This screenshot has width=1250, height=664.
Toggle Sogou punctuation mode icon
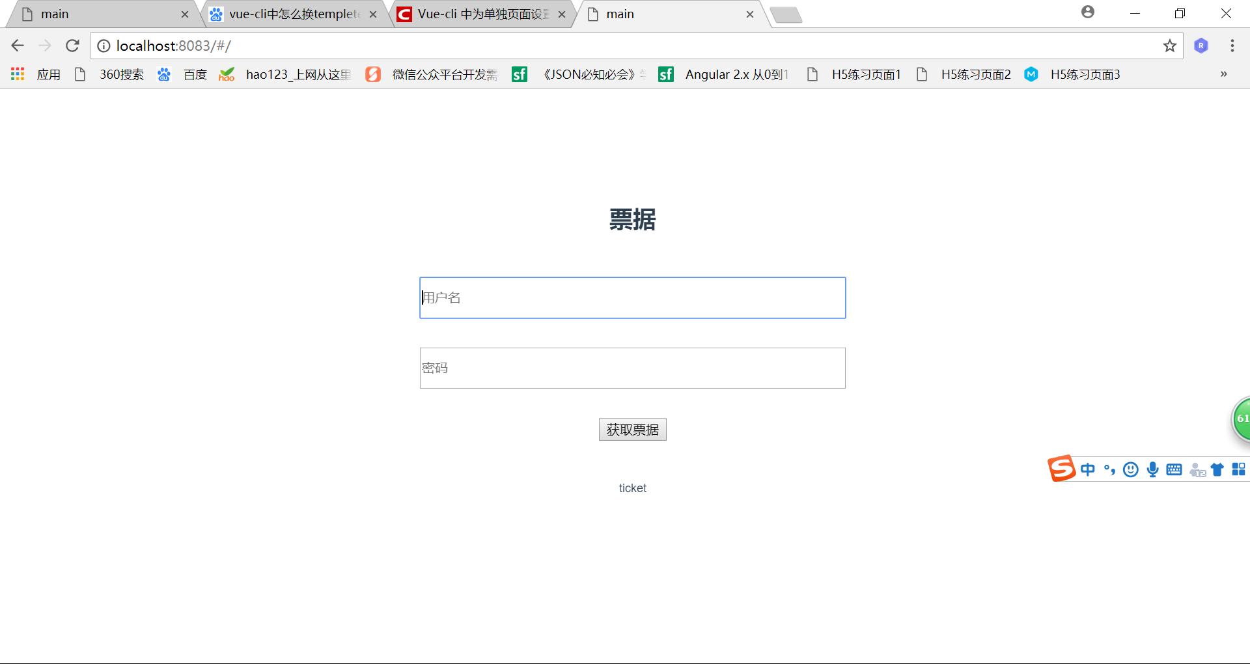click(x=1109, y=469)
